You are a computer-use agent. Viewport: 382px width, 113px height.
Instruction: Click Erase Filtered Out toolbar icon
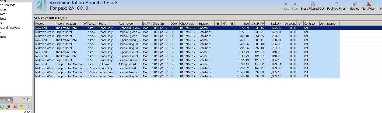tap(313, 4)
